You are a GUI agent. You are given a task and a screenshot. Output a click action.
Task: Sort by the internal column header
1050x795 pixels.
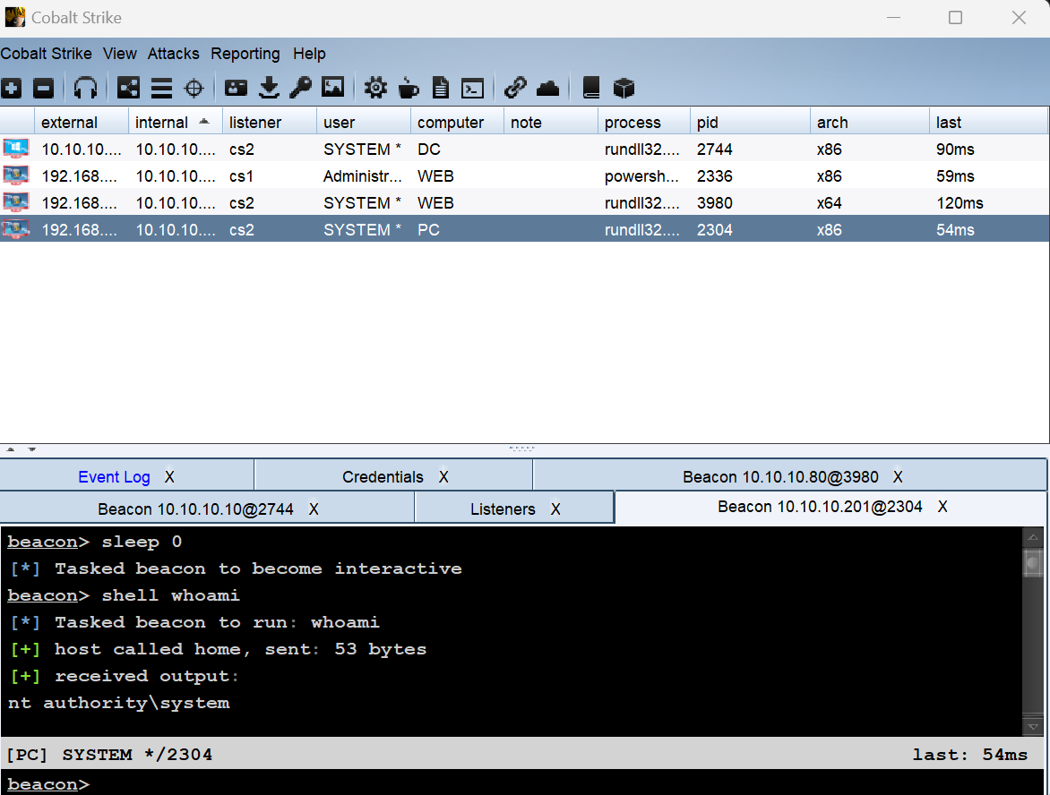pos(175,122)
